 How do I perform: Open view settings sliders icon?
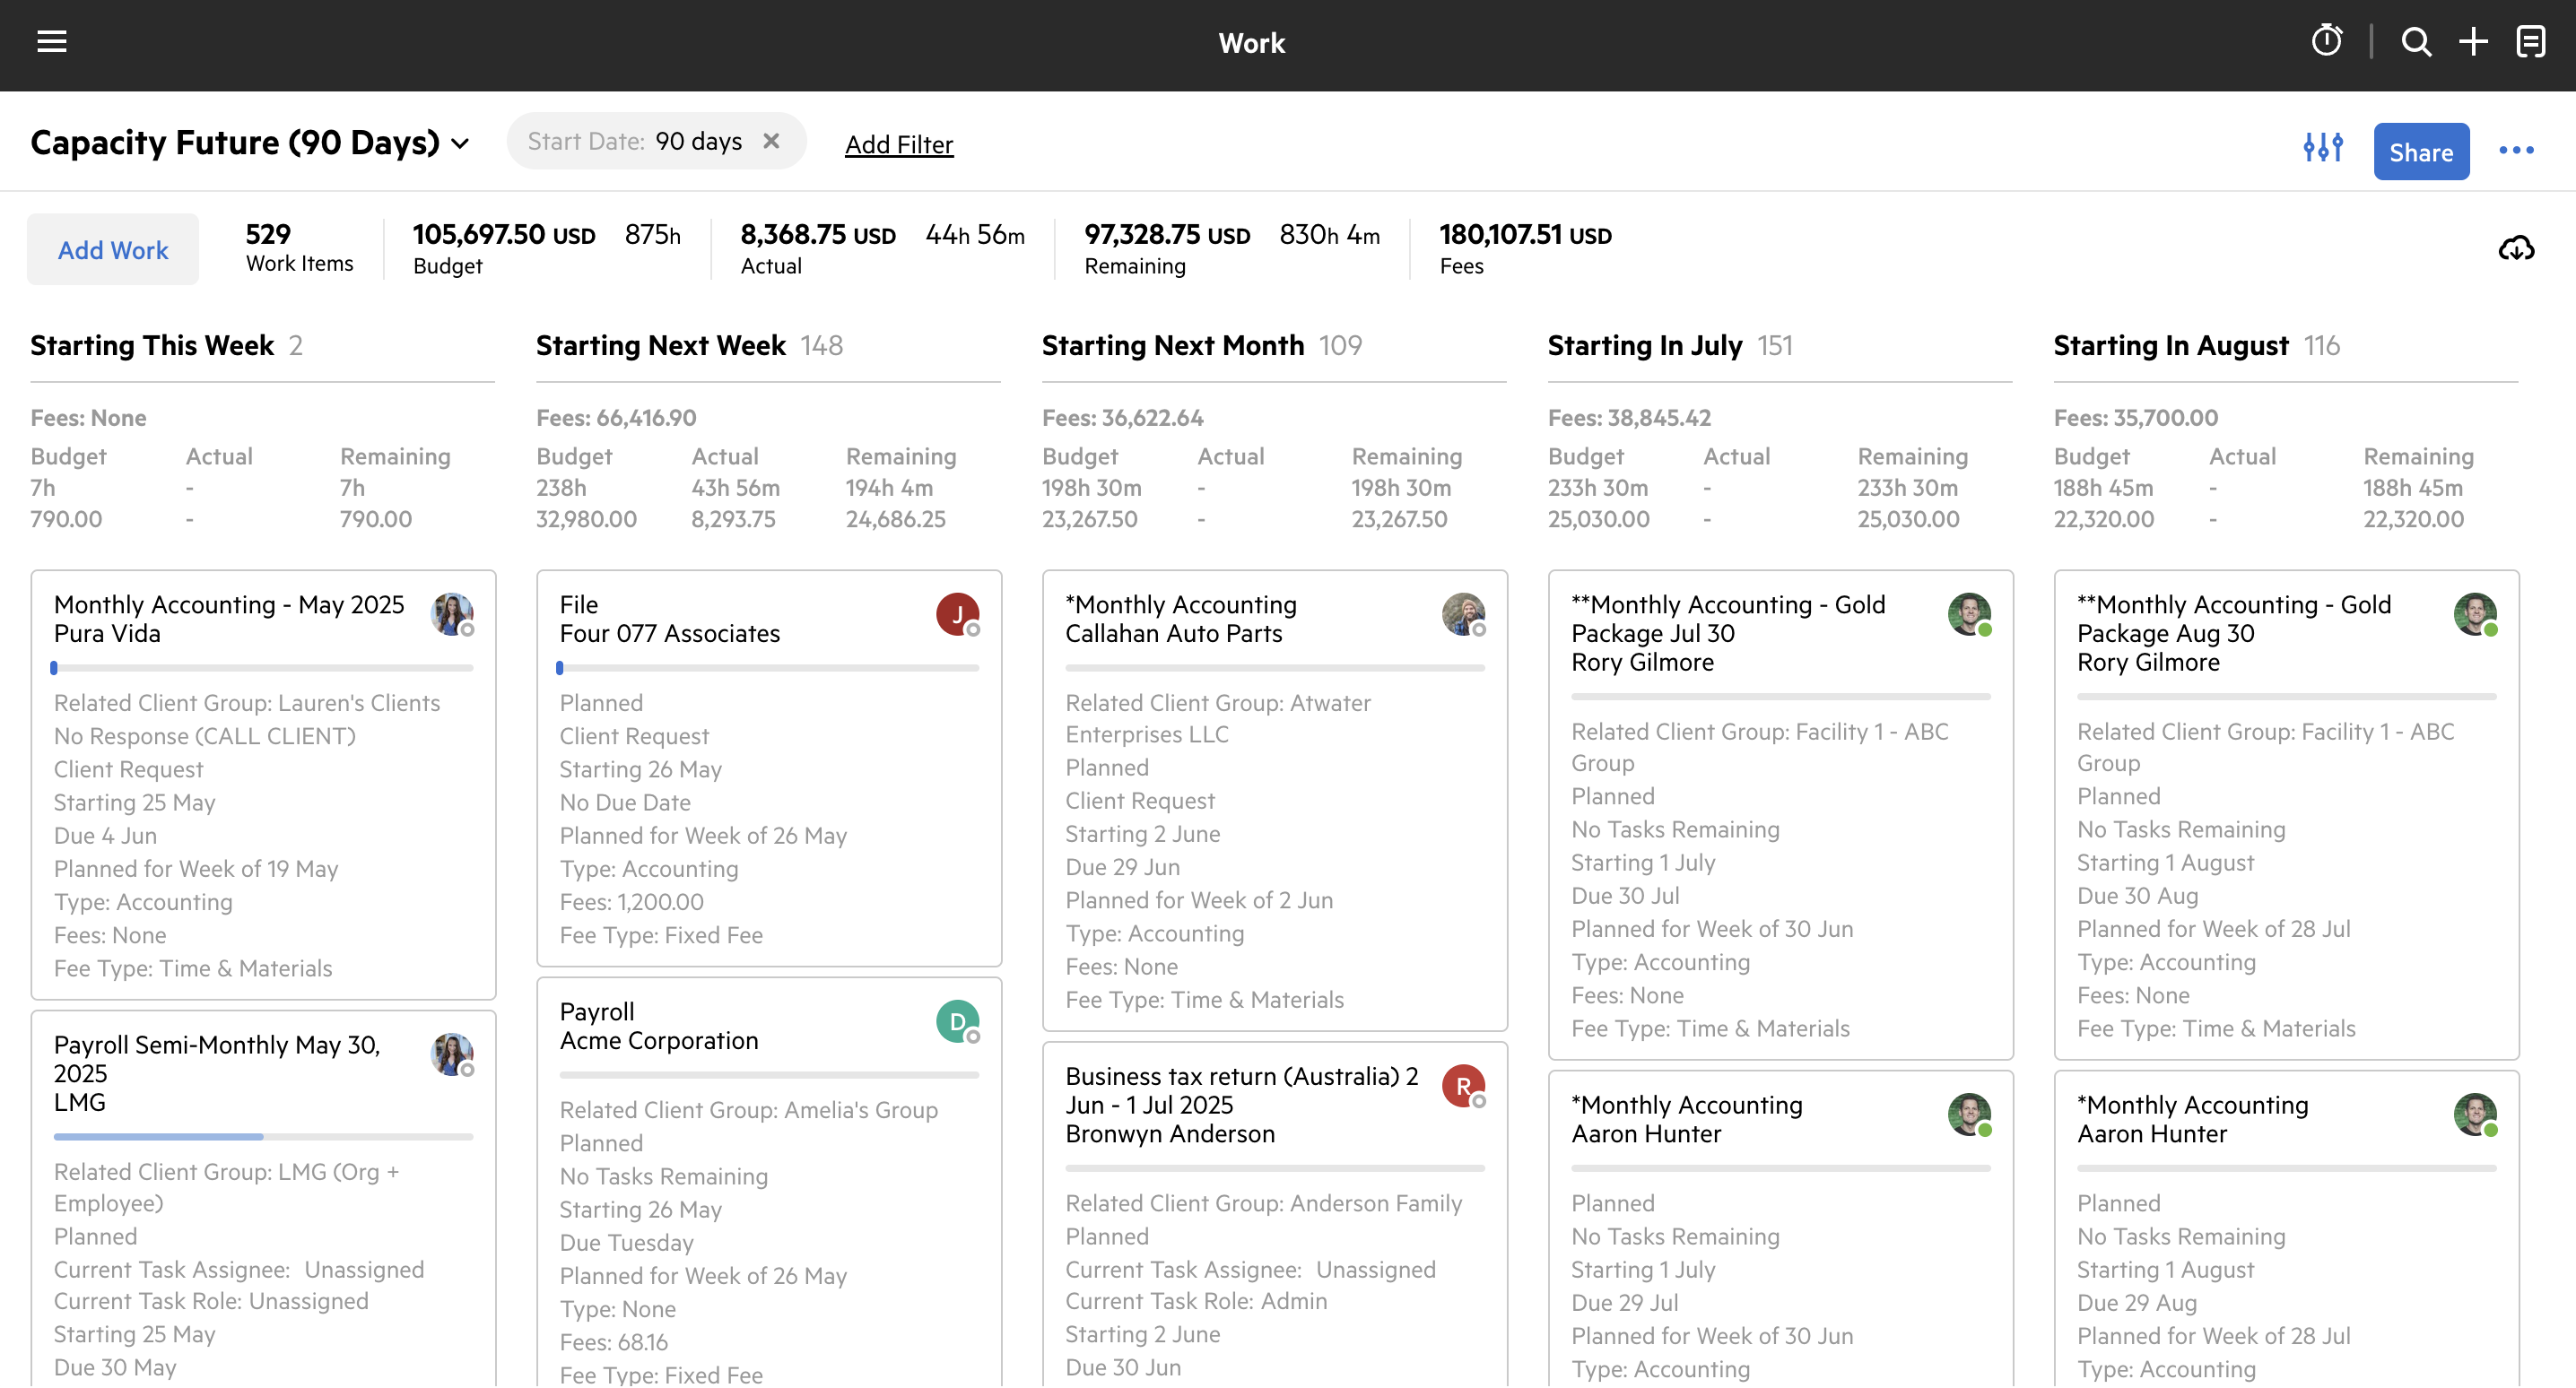click(2322, 148)
